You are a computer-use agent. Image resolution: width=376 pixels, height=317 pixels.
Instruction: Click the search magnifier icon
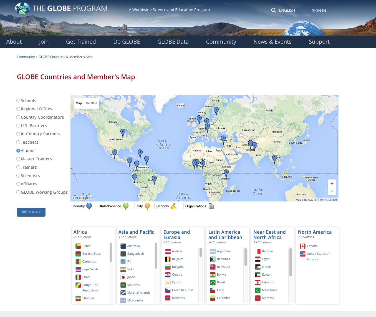[x=273, y=10]
